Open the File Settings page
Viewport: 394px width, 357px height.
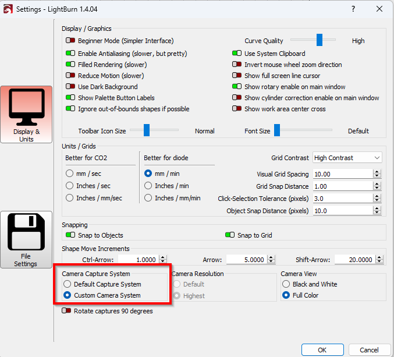pyautogui.click(x=26, y=240)
